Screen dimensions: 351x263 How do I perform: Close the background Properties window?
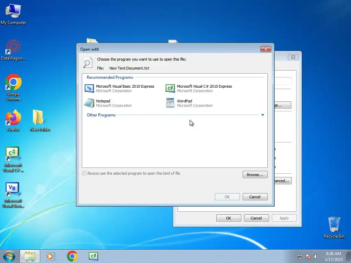pos(293,57)
